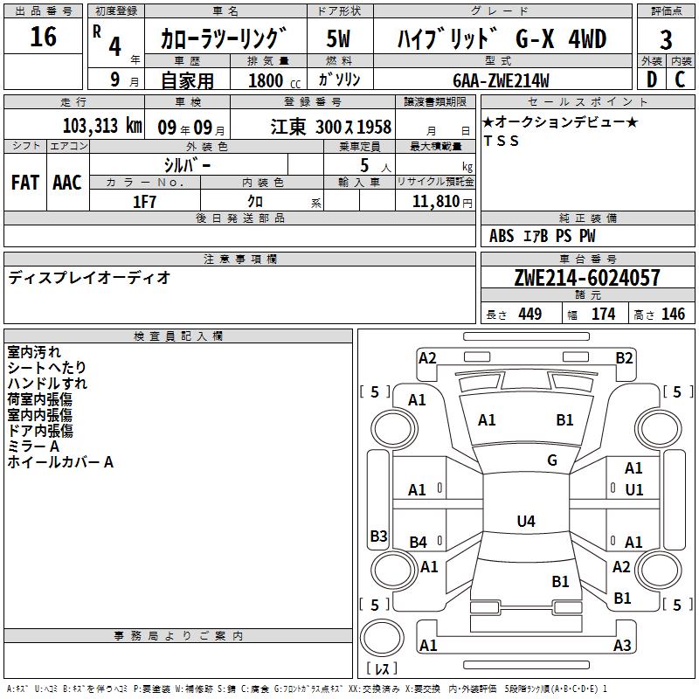This screenshot has width=699, height=699.
Task: Click air conditioner value AAC
Action: (67, 183)
